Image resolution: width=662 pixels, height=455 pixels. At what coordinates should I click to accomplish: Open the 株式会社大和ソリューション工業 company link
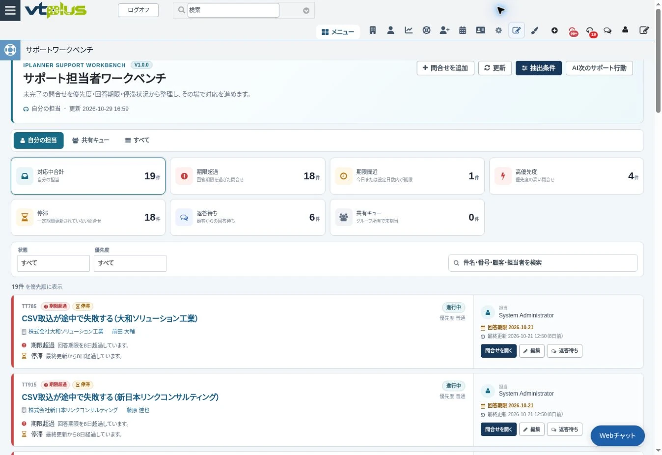coord(66,332)
